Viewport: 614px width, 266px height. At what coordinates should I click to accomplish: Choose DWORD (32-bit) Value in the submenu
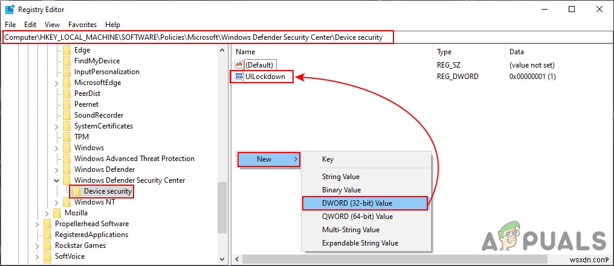pyautogui.click(x=365, y=203)
